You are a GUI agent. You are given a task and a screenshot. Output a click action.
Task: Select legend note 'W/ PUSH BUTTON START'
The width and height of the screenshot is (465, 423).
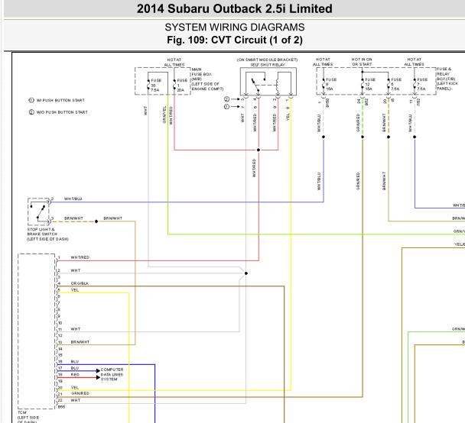60,100
